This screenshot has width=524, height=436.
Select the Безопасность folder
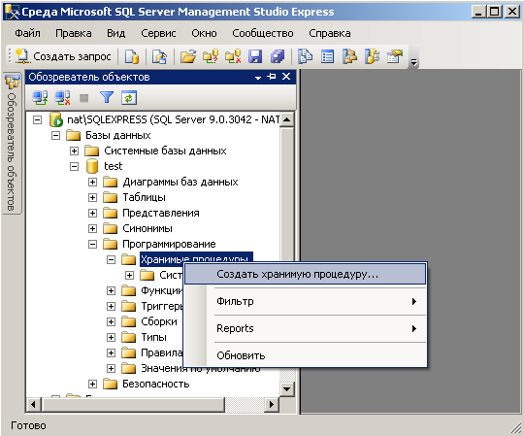(155, 384)
